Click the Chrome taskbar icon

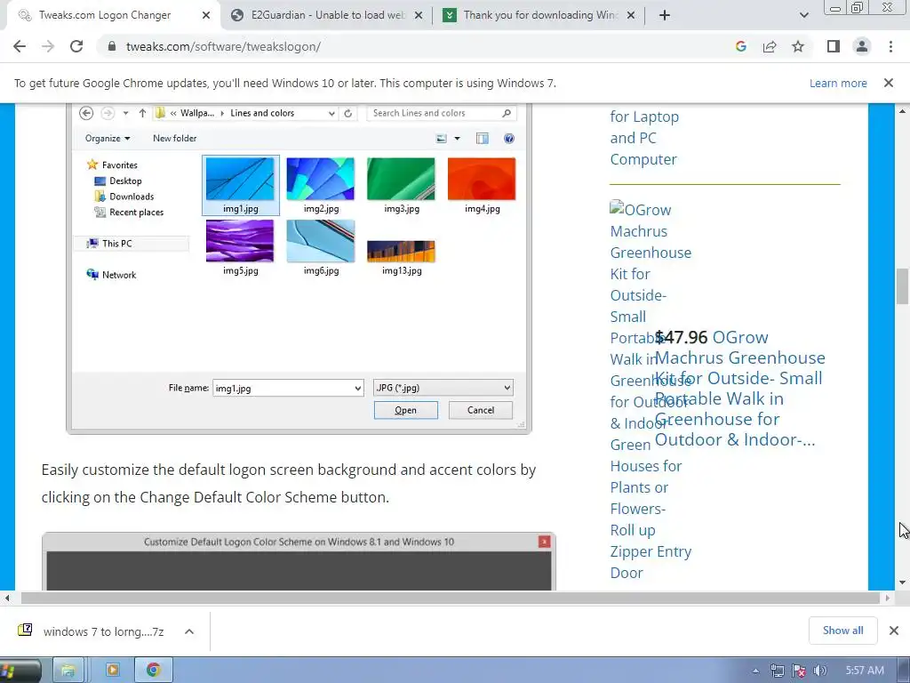153,671
